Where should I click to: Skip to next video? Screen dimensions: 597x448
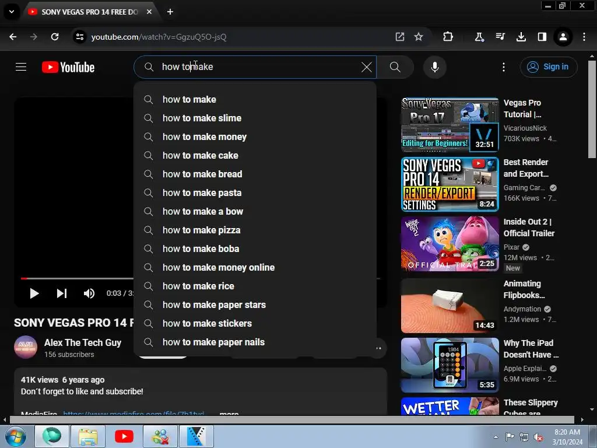pyautogui.click(x=62, y=293)
